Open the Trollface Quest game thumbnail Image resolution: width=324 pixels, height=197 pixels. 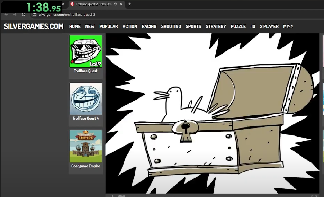[x=85, y=51]
